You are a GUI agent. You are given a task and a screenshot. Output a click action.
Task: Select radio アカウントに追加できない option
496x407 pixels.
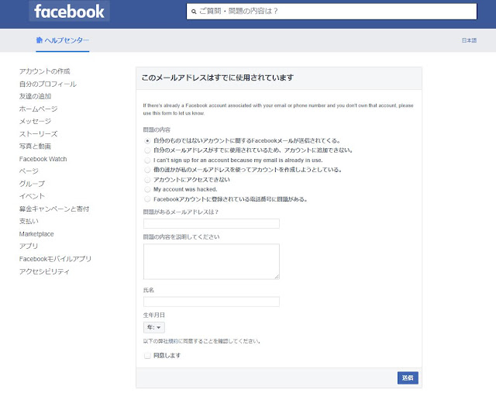tap(147, 150)
